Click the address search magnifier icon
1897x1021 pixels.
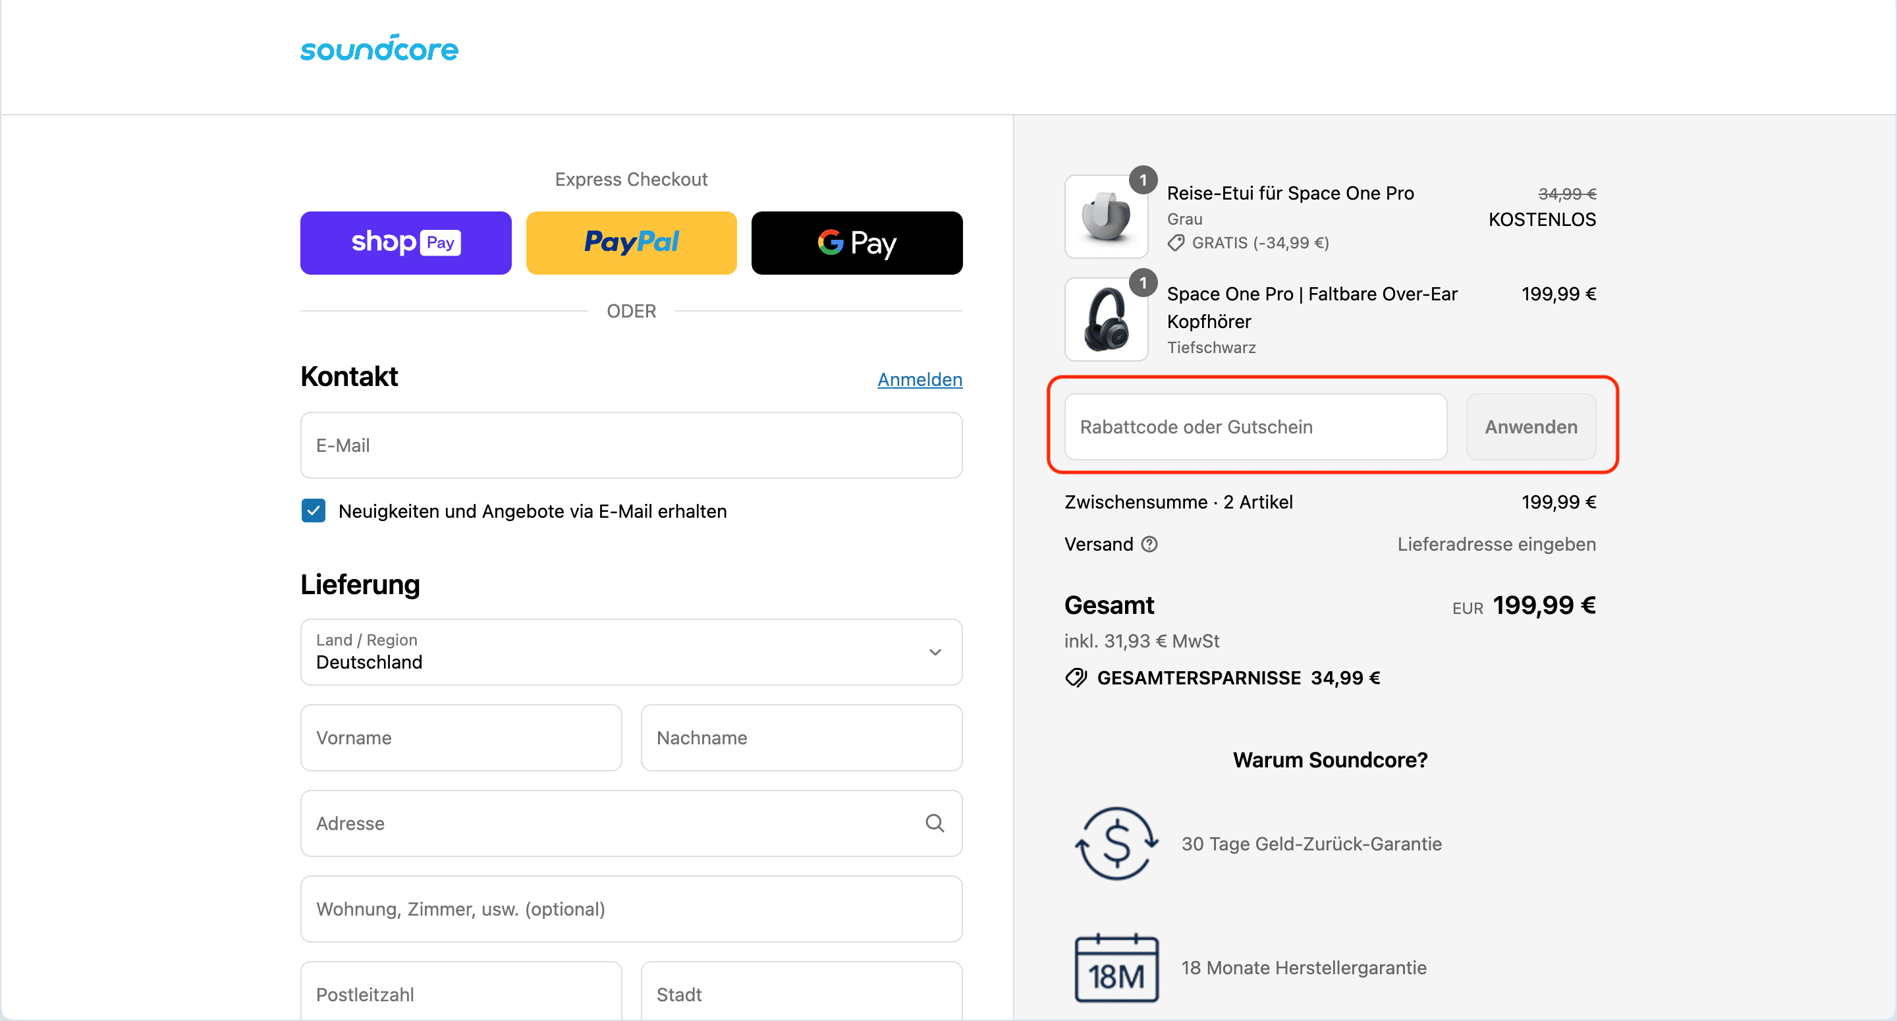935,823
